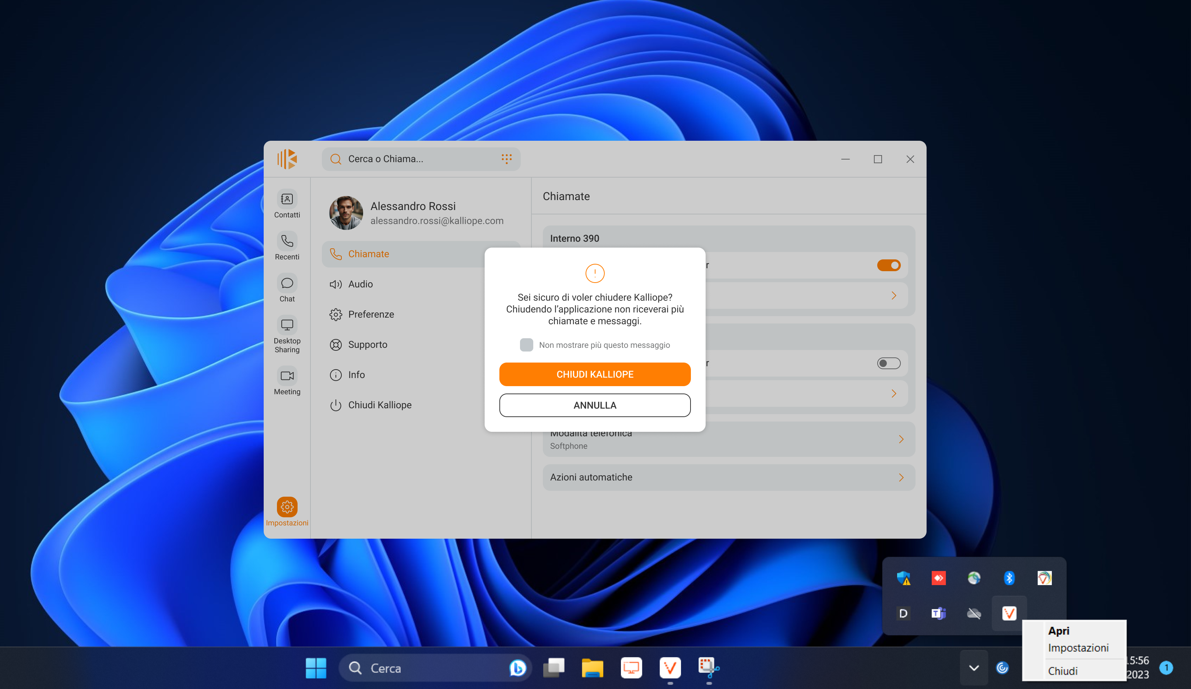This screenshot has height=689, width=1191.
Task: Click the swirl tray icon on taskbar
Action: (1002, 668)
